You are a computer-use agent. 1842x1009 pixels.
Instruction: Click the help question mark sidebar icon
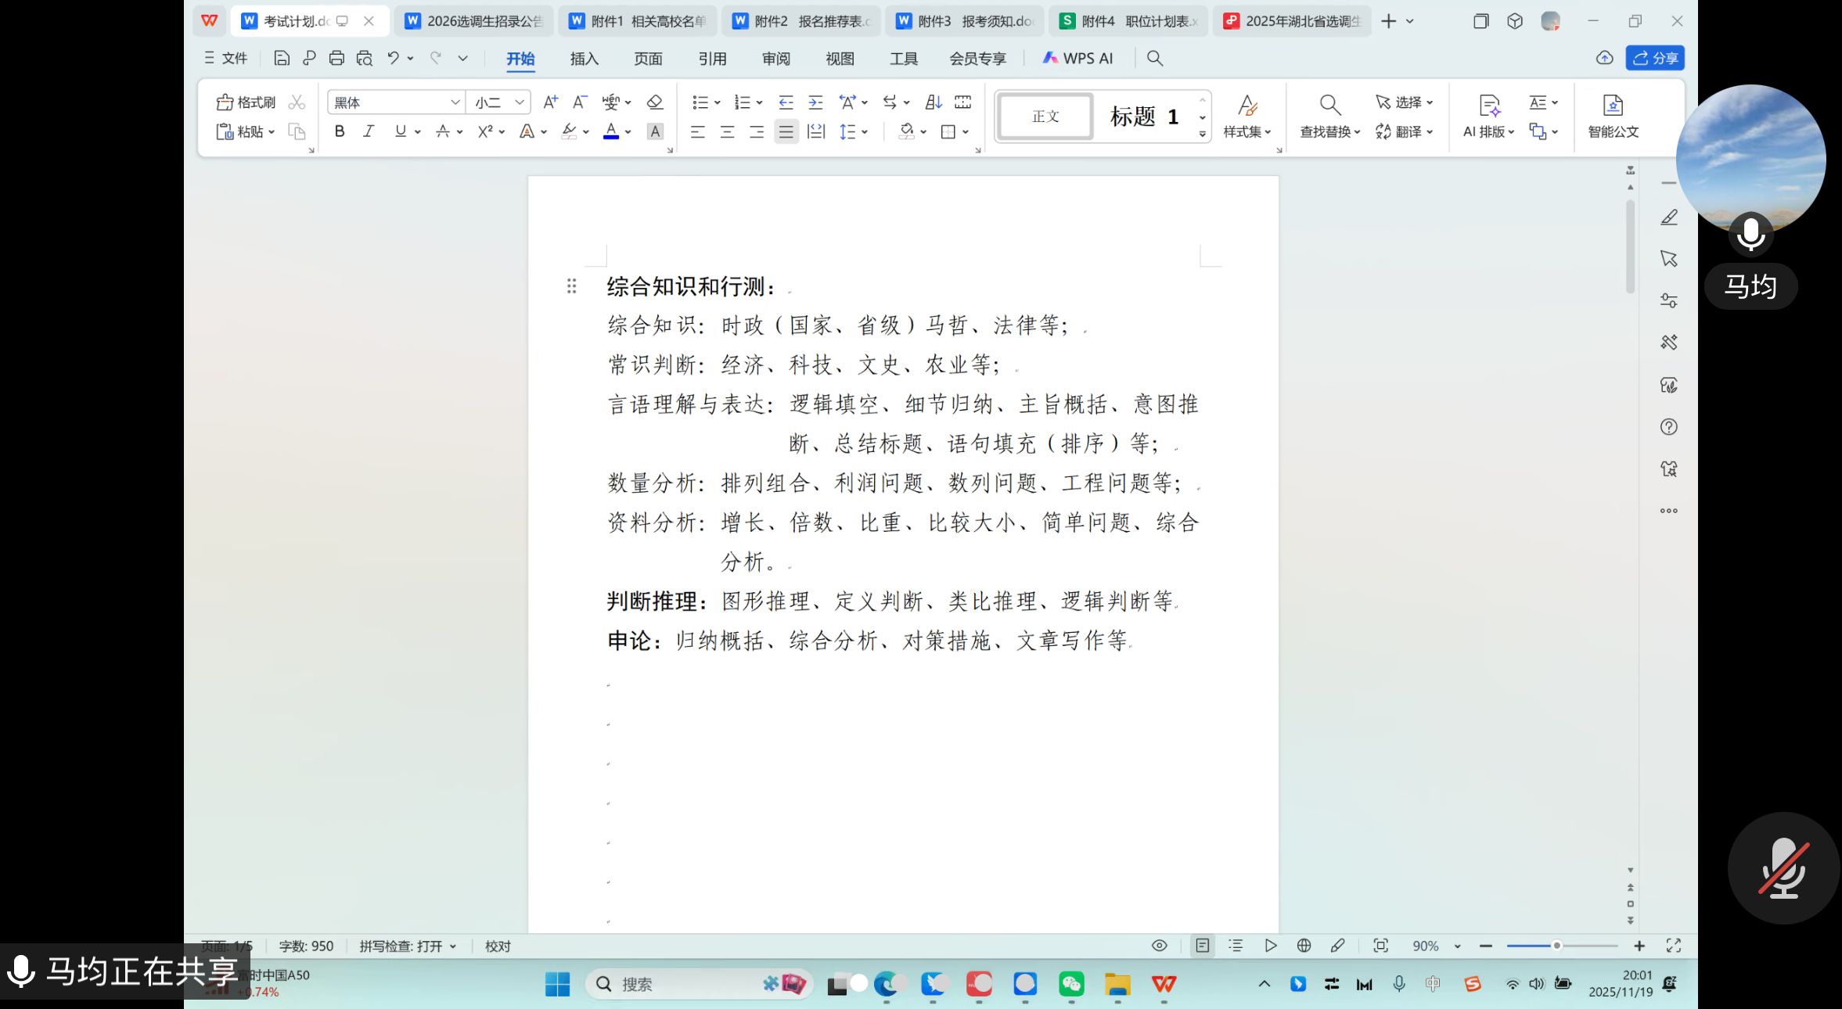click(x=1668, y=427)
